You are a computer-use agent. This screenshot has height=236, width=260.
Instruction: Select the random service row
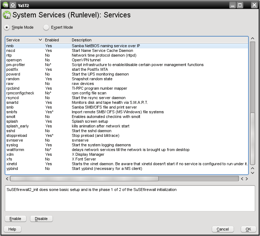tap(127, 79)
